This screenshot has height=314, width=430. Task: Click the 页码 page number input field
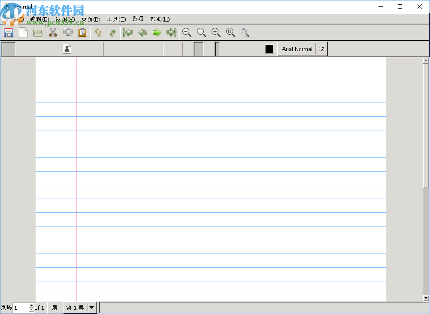point(21,308)
